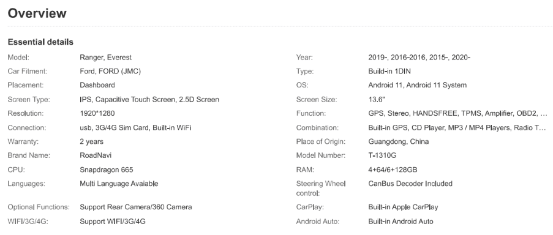The width and height of the screenshot is (553, 235).
Task: Click the truncated Function value text
Action: tap(458, 113)
